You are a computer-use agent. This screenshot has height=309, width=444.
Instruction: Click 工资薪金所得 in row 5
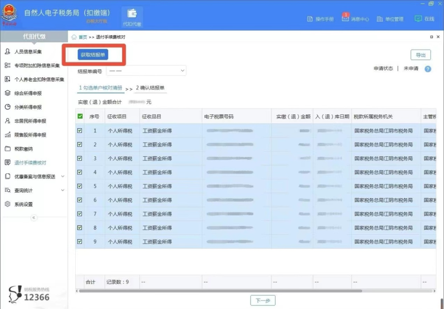157,186
